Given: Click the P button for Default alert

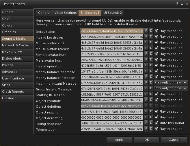Looking at the screenshot, I should (146, 31).
